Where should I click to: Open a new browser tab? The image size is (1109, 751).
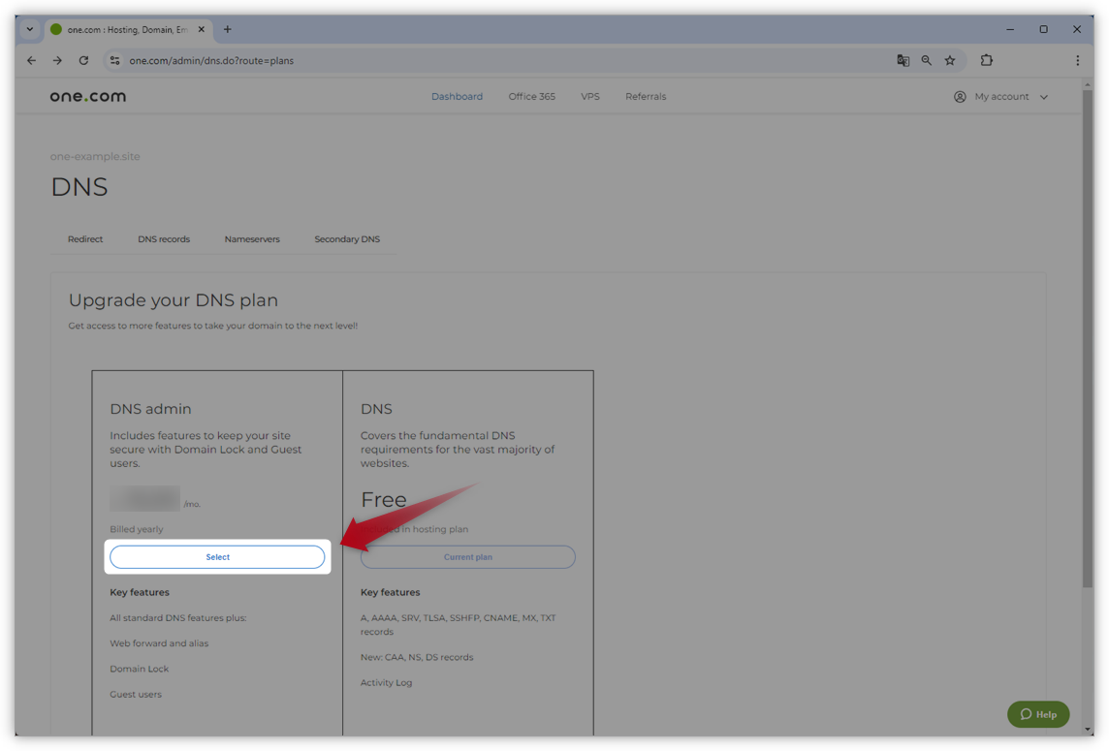pyautogui.click(x=227, y=30)
